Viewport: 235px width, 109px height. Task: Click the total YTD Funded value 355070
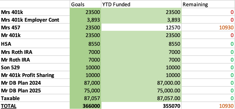coord(171,106)
